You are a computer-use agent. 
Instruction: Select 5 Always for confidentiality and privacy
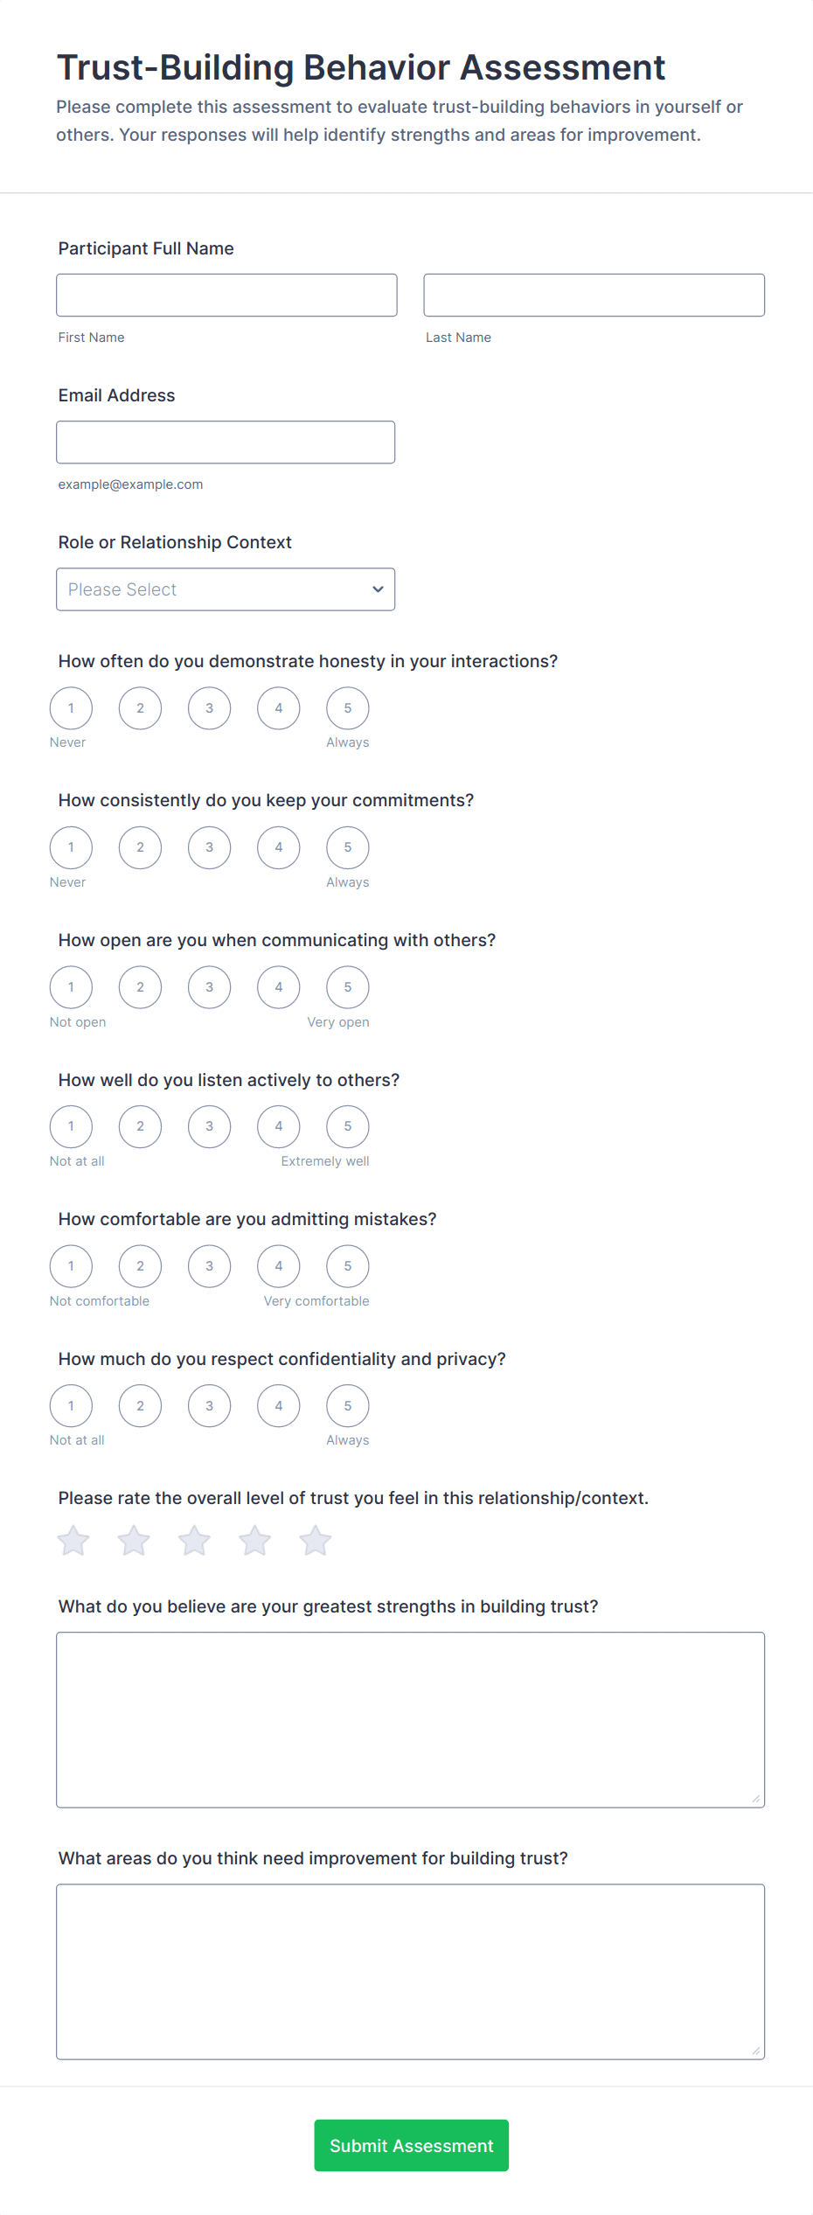[x=348, y=1406]
